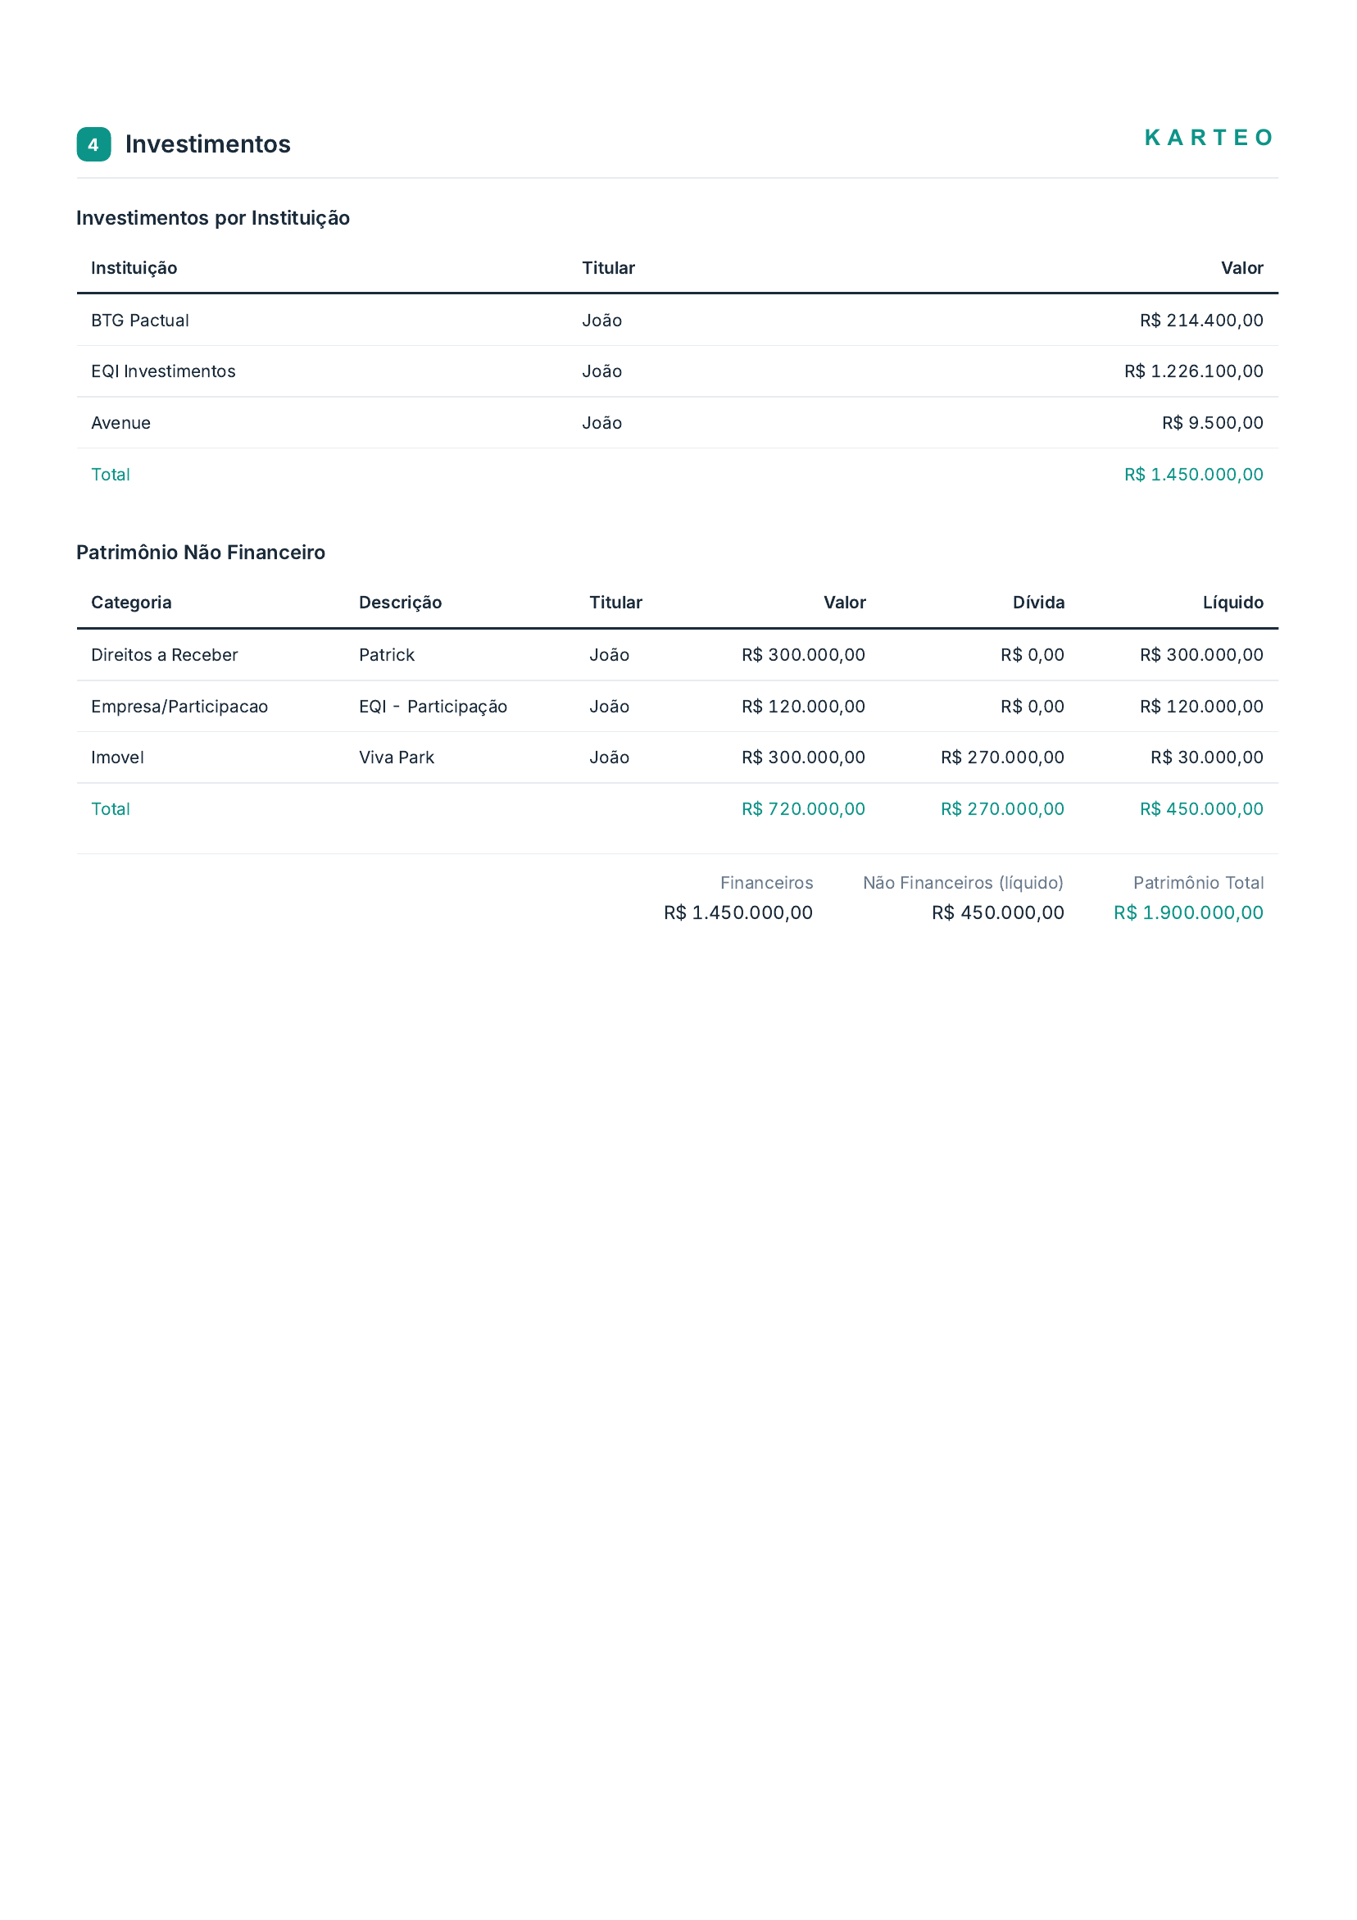Click the Instituição column header
Viewport: 1357px width, 1920px height.
point(134,267)
